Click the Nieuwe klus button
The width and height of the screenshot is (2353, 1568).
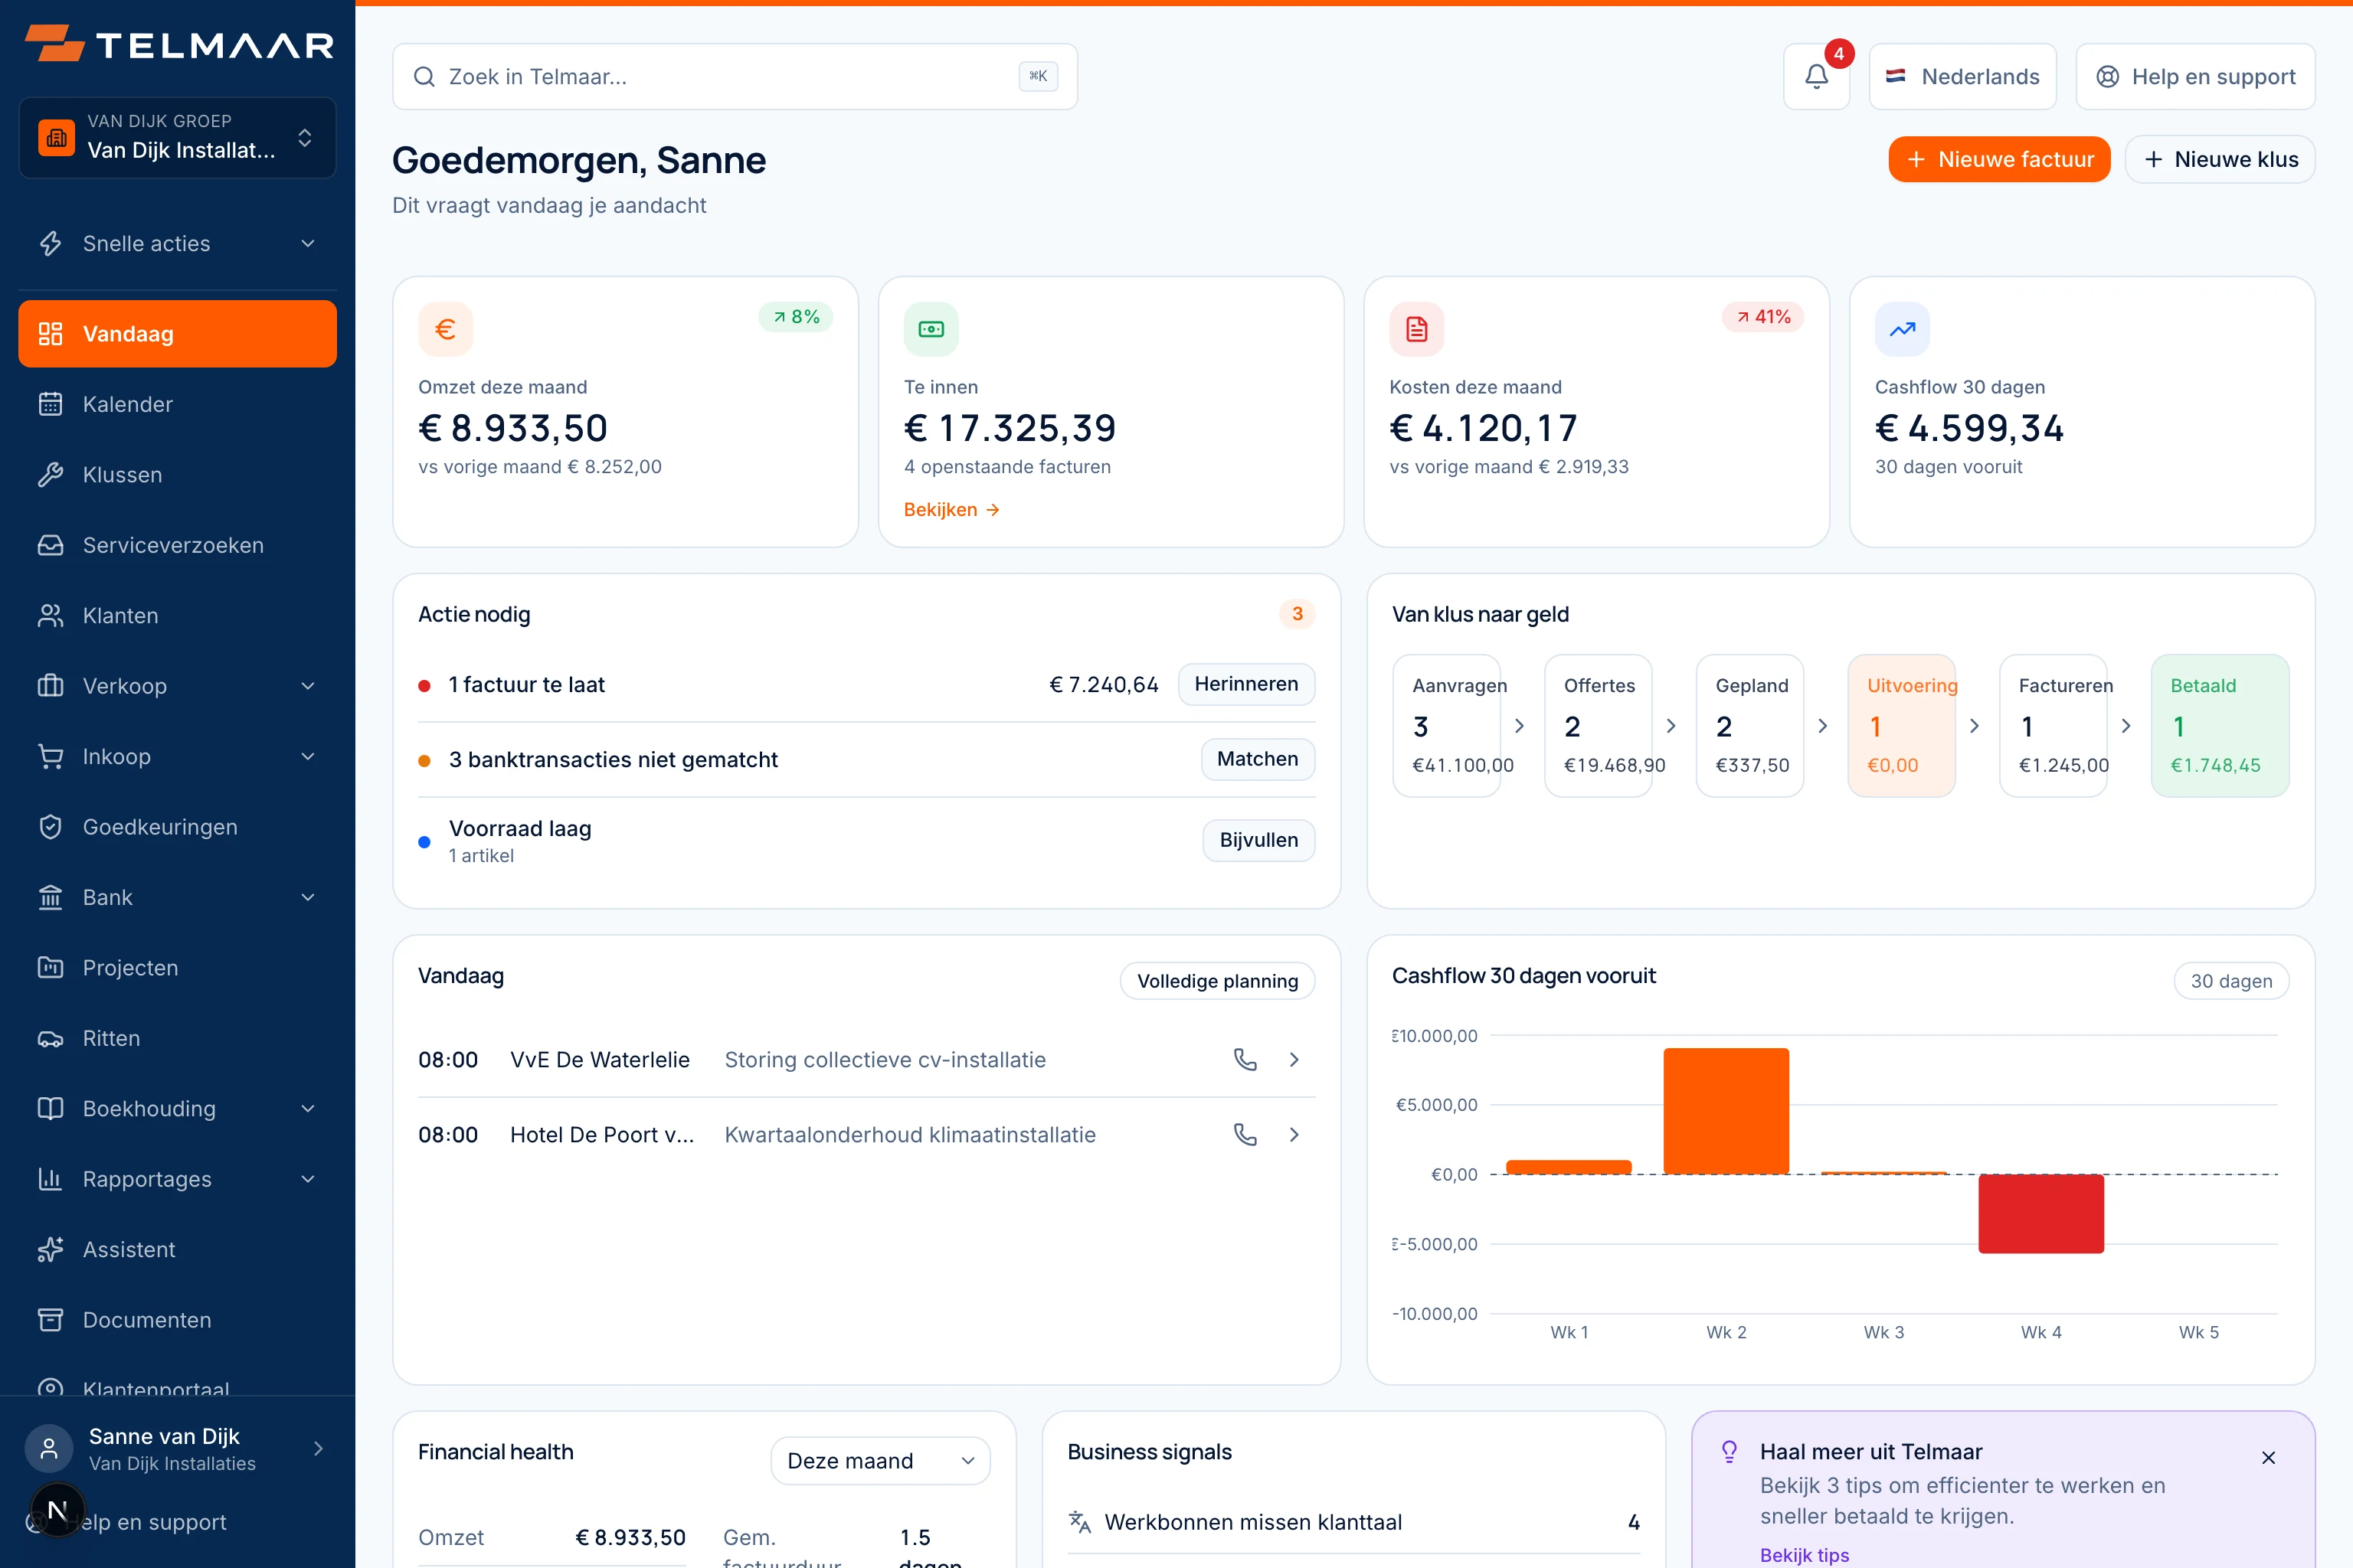pyautogui.click(x=2220, y=159)
